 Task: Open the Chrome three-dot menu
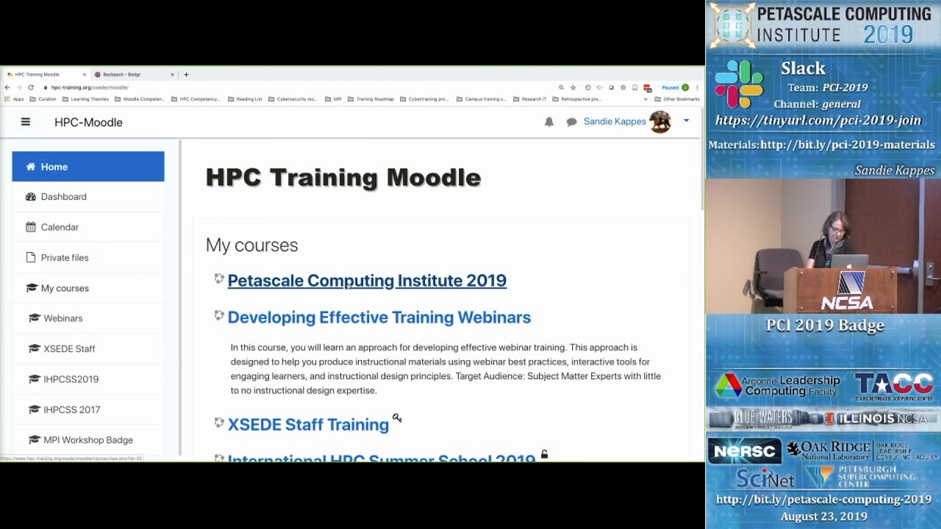697,87
